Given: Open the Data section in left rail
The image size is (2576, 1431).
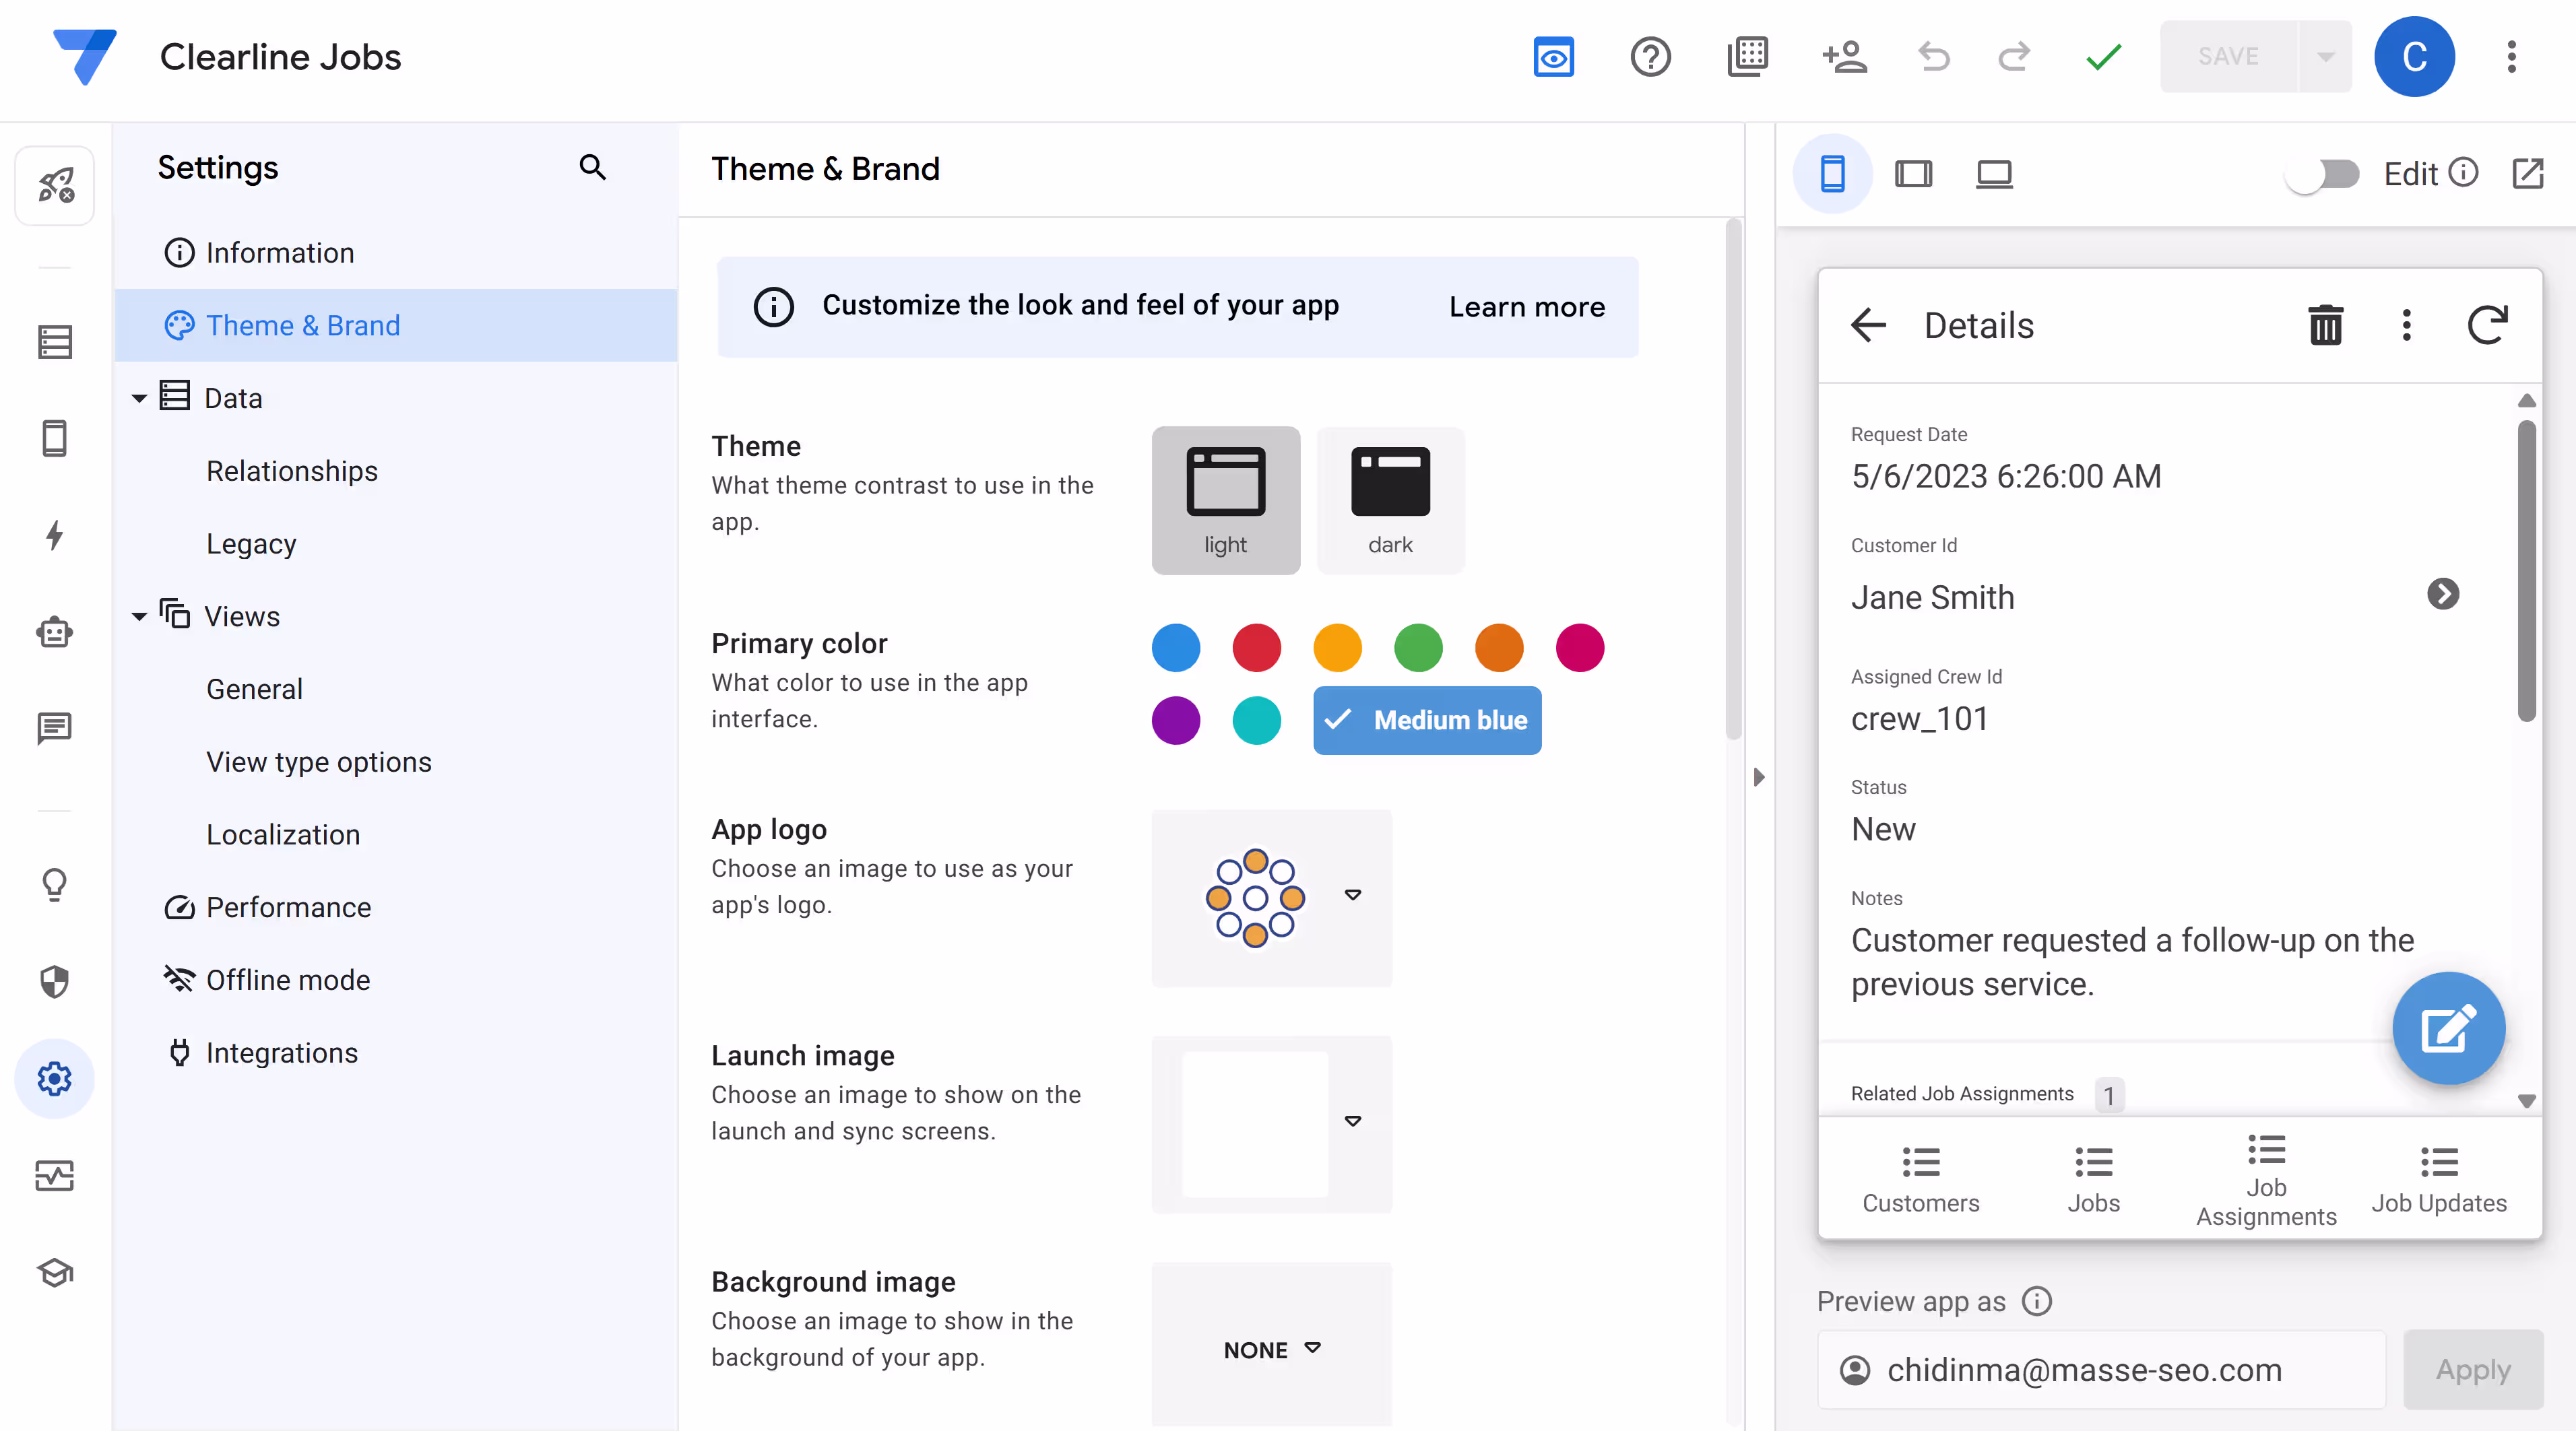Looking at the screenshot, I should tap(55, 342).
